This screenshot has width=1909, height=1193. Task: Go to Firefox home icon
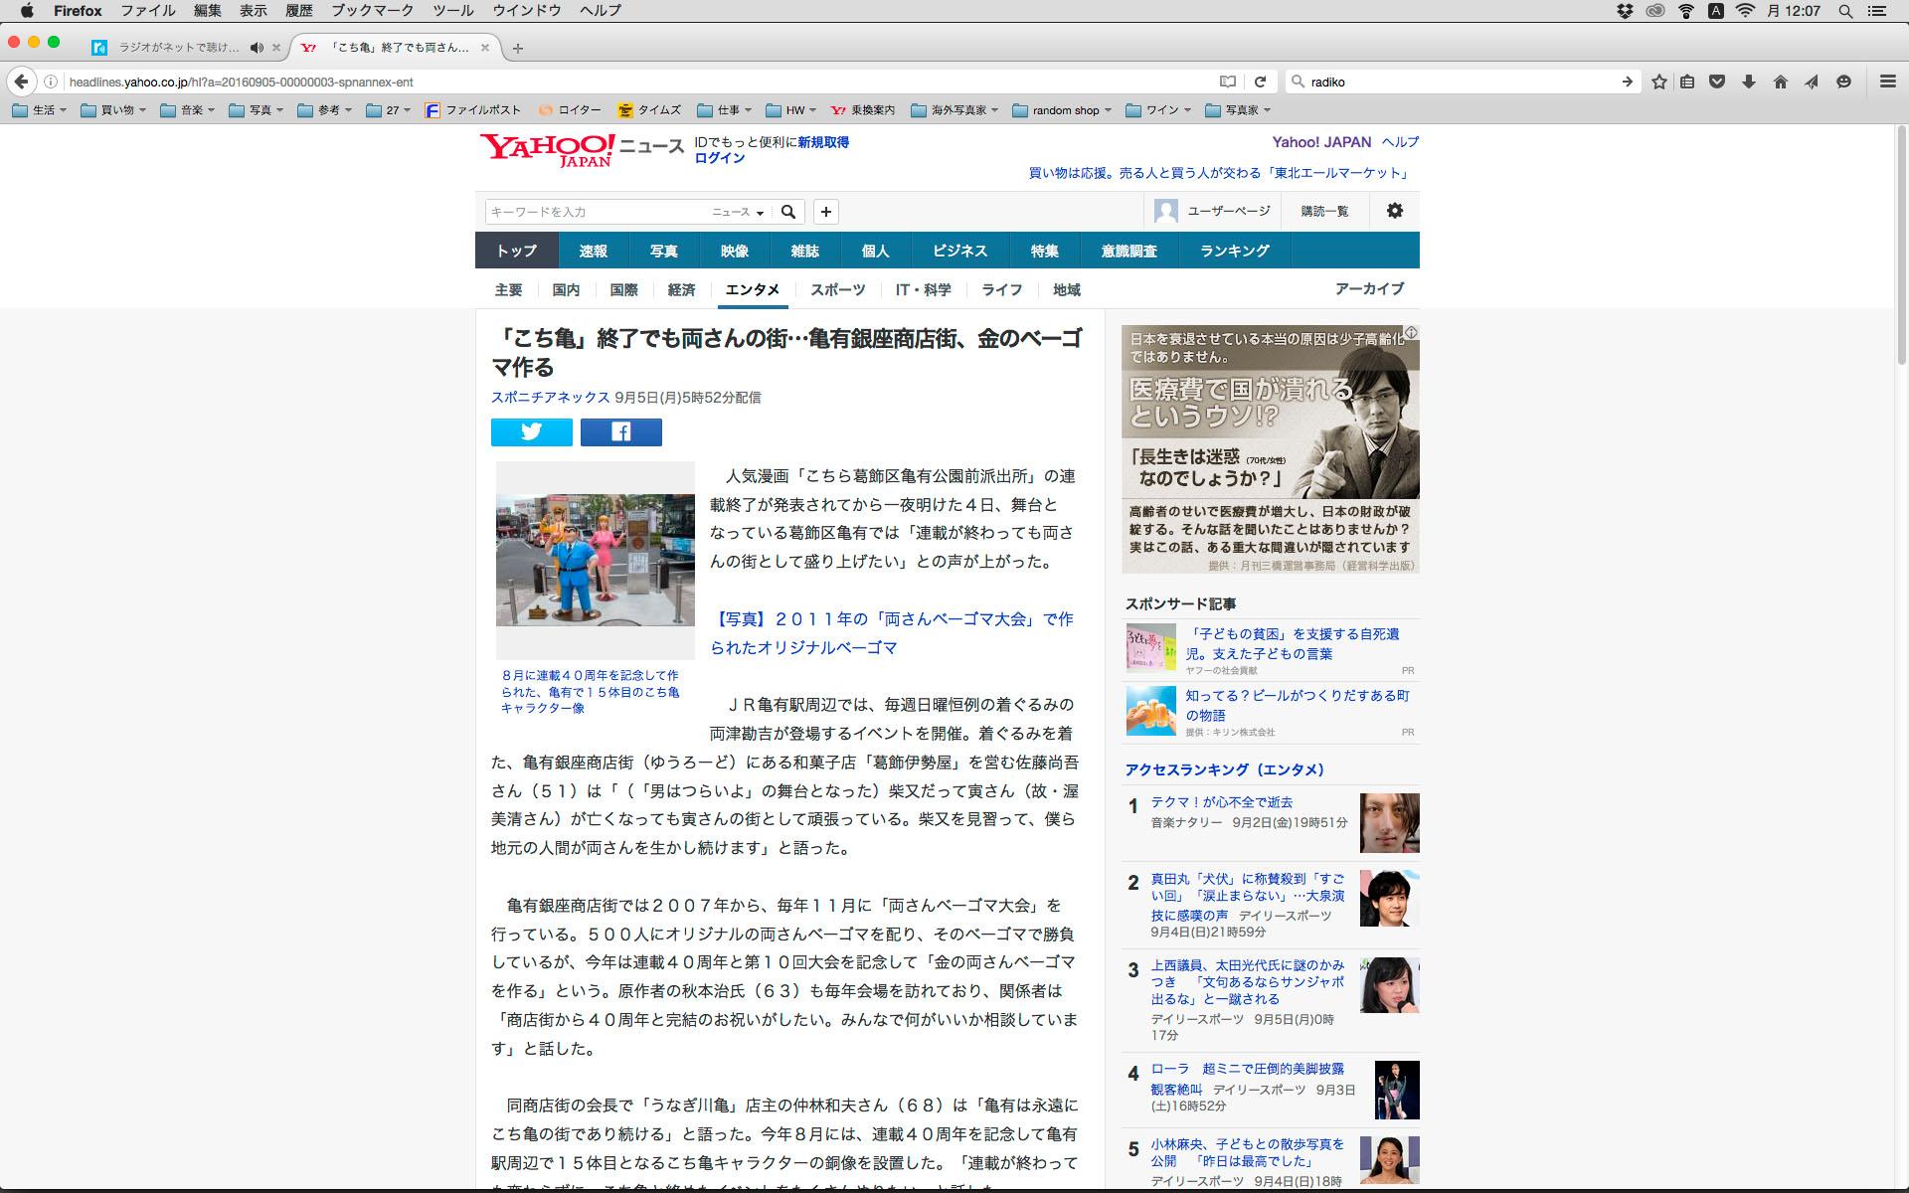[1780, 82]
